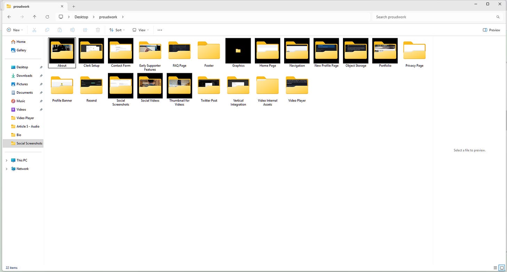The height and width of the screenshot is (272, 507).
Task: Open the See more ellipsis menu
Action: click(160, 30)
